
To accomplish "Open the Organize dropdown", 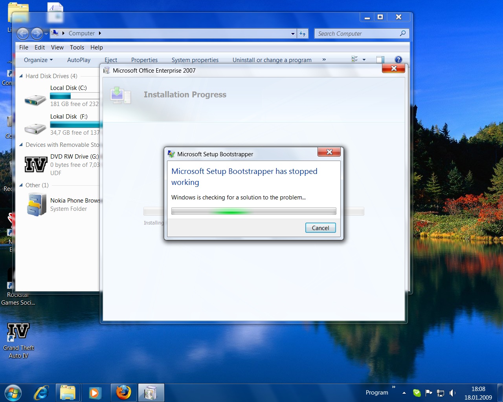I will (x=38, y=60).
